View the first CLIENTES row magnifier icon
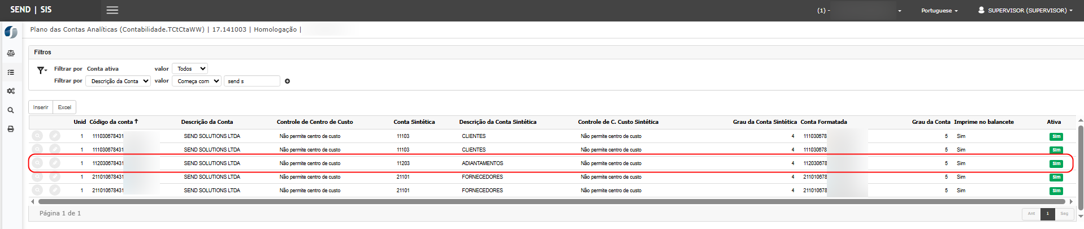 coord(37,136)
